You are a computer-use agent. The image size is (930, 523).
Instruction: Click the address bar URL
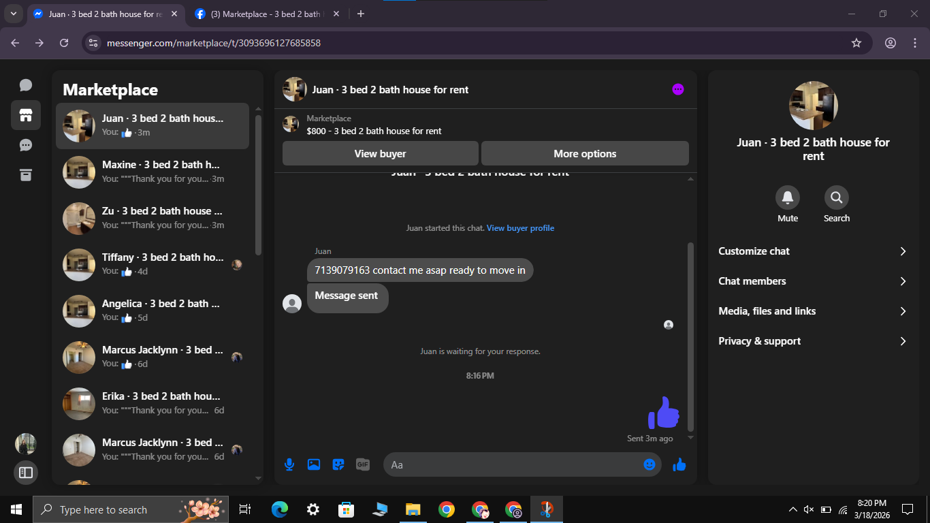(x=214, y=43)
